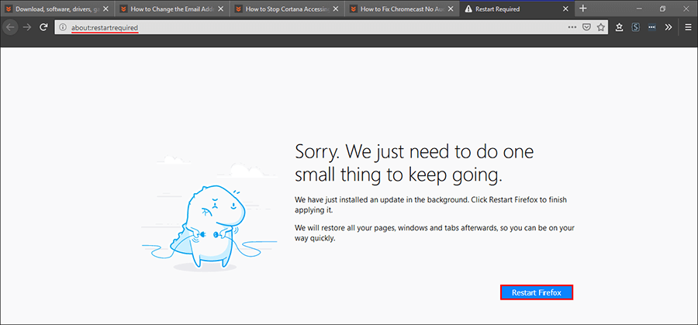Close the How to Fix Chromecast tab
Image resolution: width=698 pixels, height=325 pixels.
coord(451,9)
